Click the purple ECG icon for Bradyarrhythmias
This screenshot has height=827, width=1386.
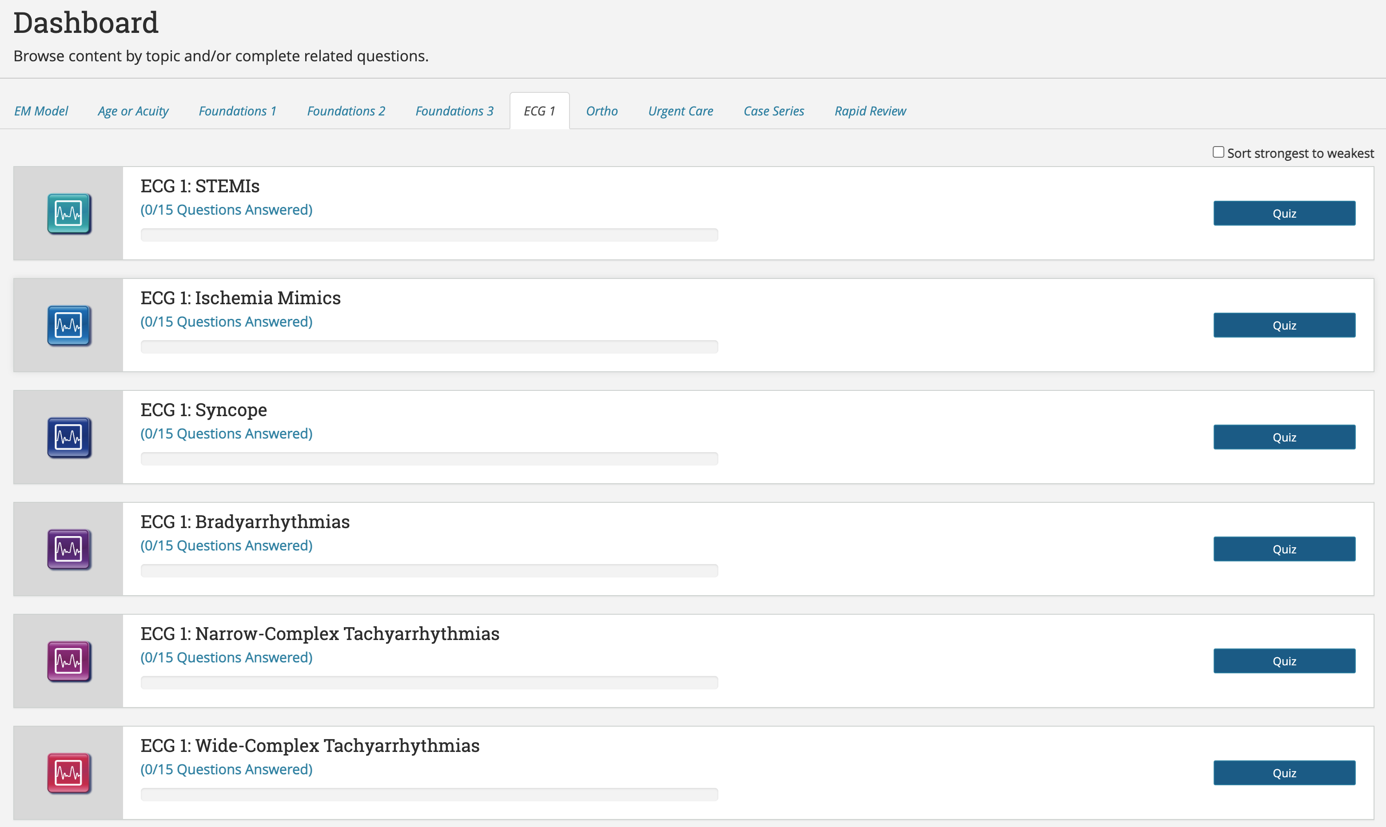pyautogui.click(x=68, y=549)
